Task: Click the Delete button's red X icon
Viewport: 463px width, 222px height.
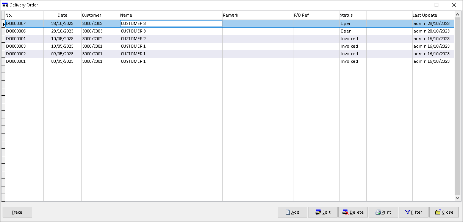Action: click(346, 212)
